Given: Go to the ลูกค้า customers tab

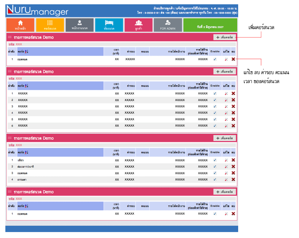Looking at the screenshot, I should tap(139, 25).
